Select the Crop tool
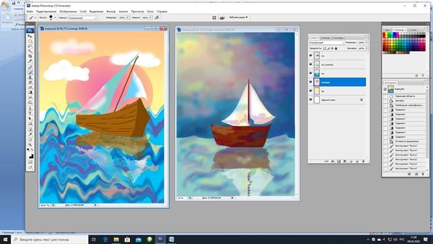This screenshot has width=433, height=244. tap(30, 56)
